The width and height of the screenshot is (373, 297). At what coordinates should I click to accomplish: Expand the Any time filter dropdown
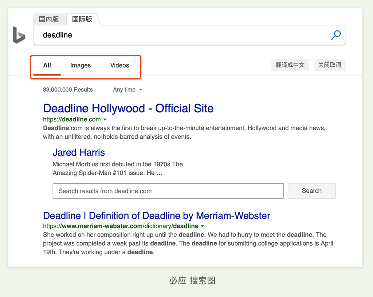coord(127,90)
